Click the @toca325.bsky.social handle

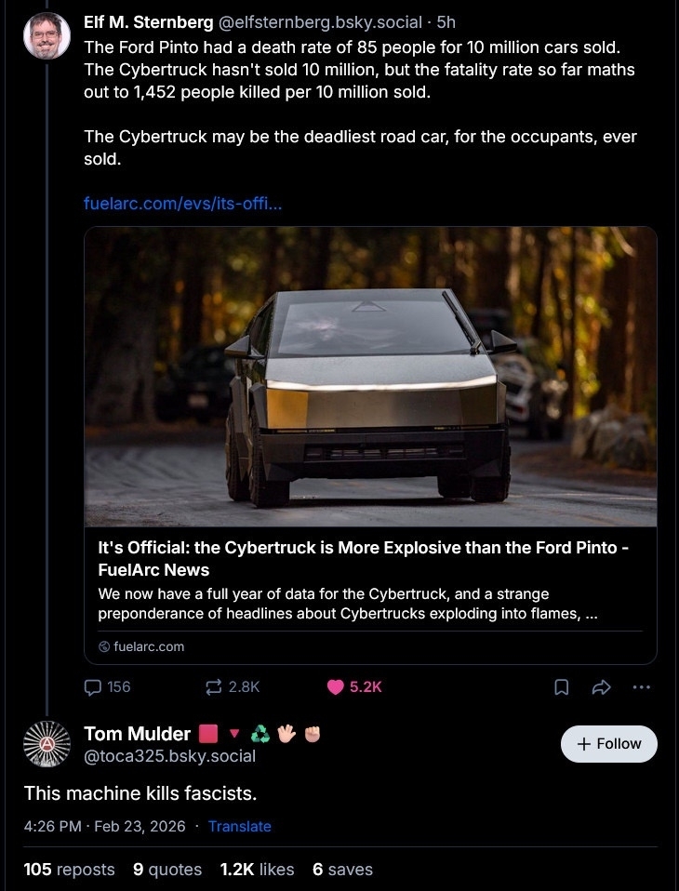click(169, 756)
